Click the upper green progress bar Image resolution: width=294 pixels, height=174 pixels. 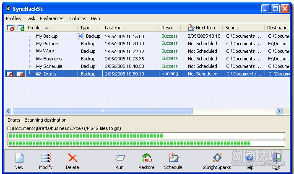146,135
